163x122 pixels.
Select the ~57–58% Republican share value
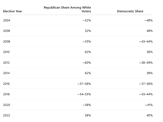pos(84,84)
